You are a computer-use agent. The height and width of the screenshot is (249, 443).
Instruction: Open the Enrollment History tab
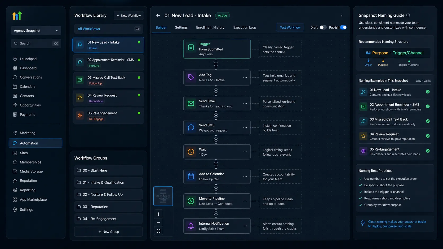click(x=210, y=28)
